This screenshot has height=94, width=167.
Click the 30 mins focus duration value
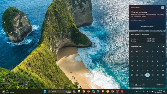coord(138,85)
